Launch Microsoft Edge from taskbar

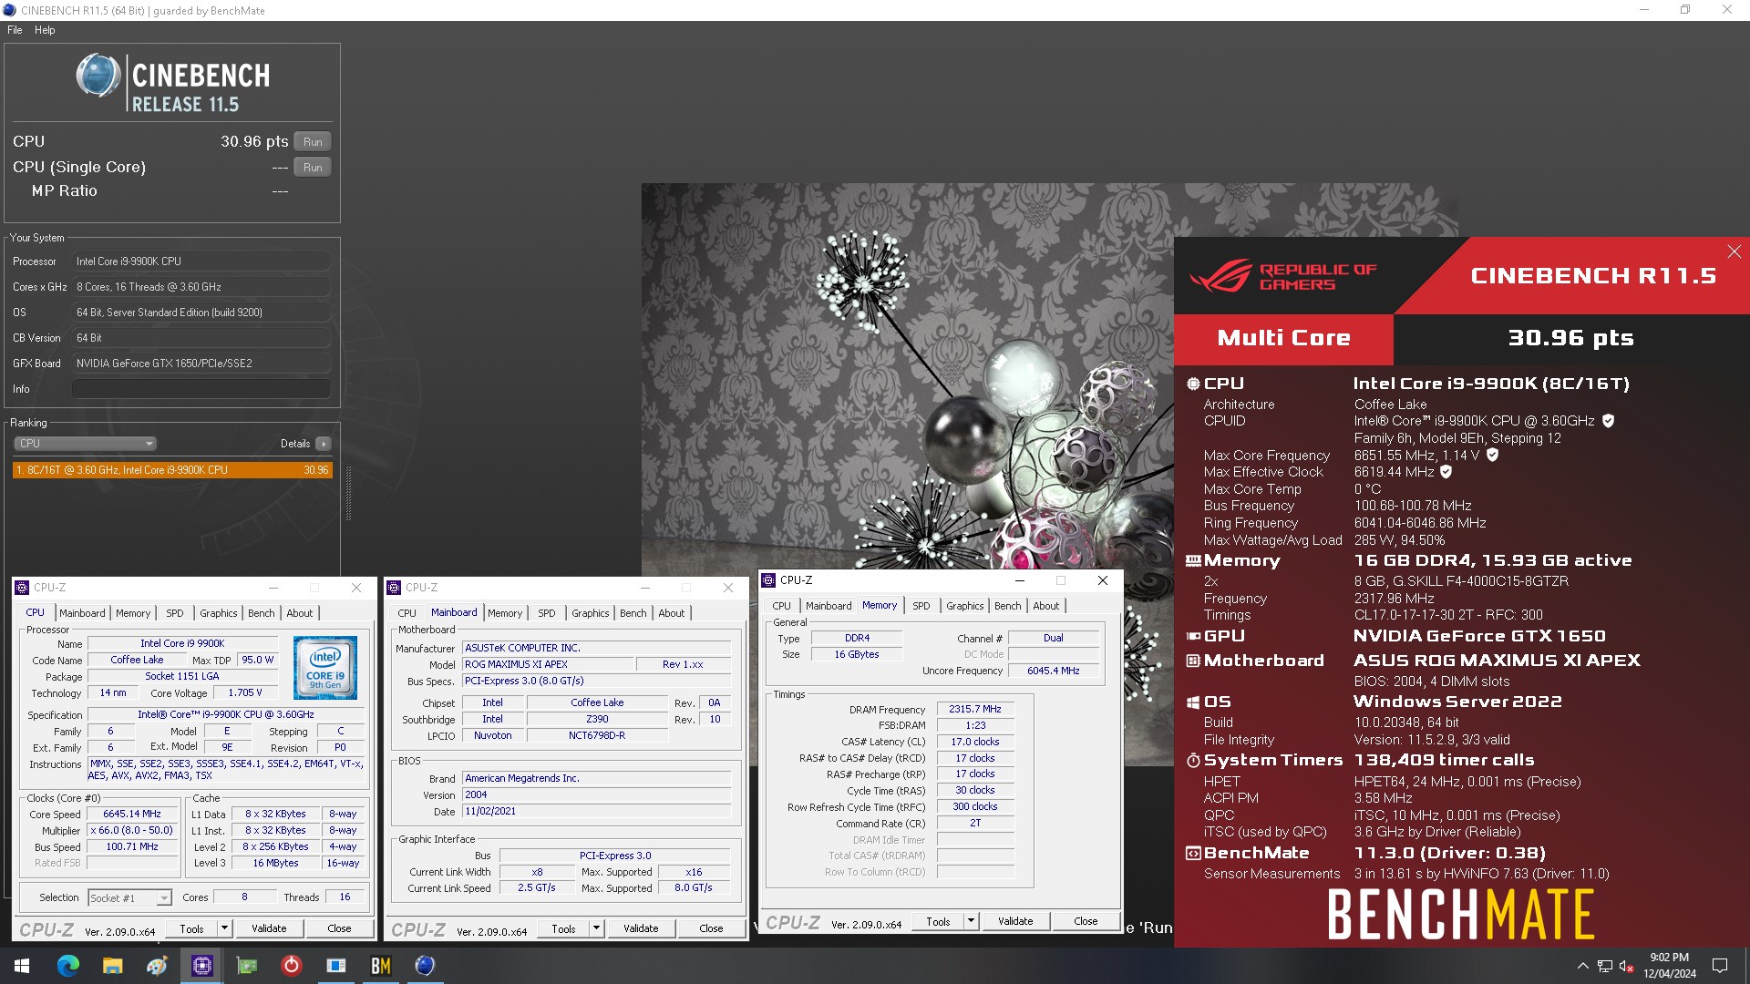[x=68, y=966]
